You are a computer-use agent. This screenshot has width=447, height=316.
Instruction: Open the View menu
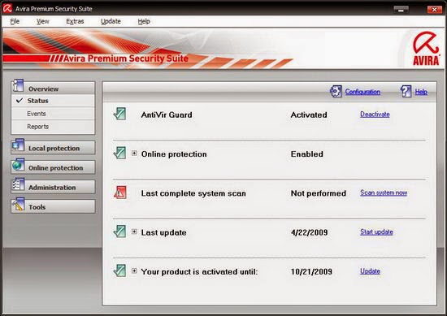43,21
